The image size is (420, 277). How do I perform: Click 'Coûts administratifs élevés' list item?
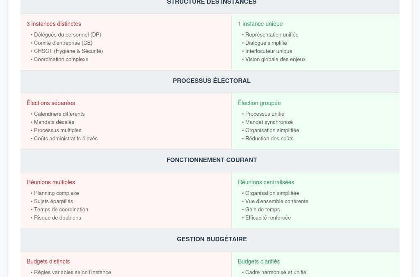(66, 138)
